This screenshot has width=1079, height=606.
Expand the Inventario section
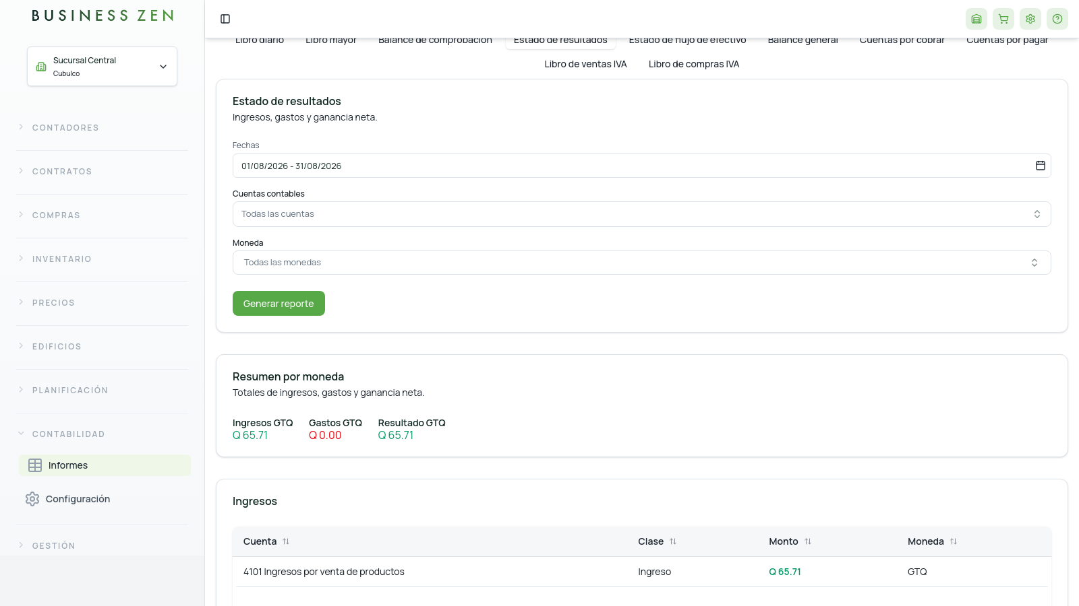click(62, 259)
